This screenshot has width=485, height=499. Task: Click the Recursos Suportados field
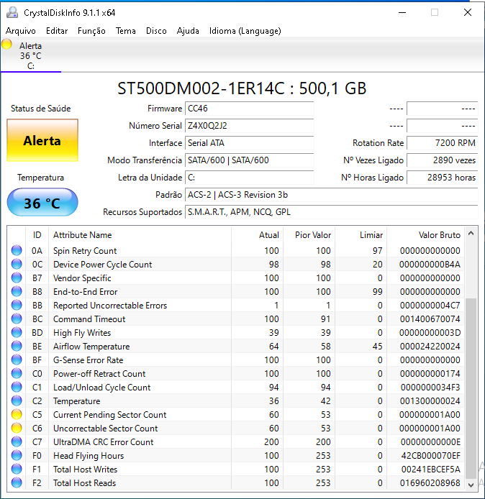click(x=331, y=211)
